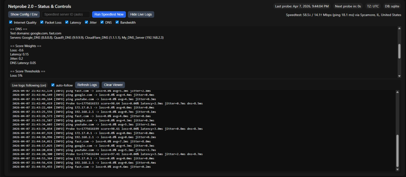Focus the Speedtest server ID input field
The image size is (406, 177).
pyautogui.click(x=66, y=15)
